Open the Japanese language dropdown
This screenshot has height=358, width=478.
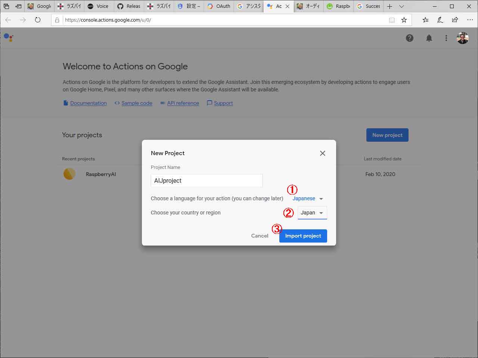tap(308, 199)
